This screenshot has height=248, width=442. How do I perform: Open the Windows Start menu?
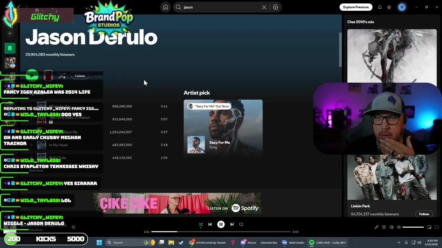[99, 242]
